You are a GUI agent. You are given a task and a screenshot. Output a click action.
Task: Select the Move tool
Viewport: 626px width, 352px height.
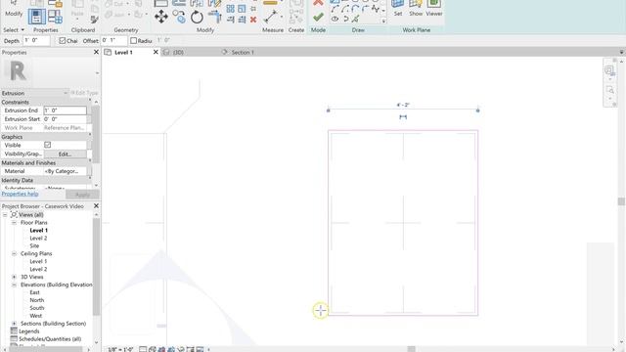pos(161,17)
